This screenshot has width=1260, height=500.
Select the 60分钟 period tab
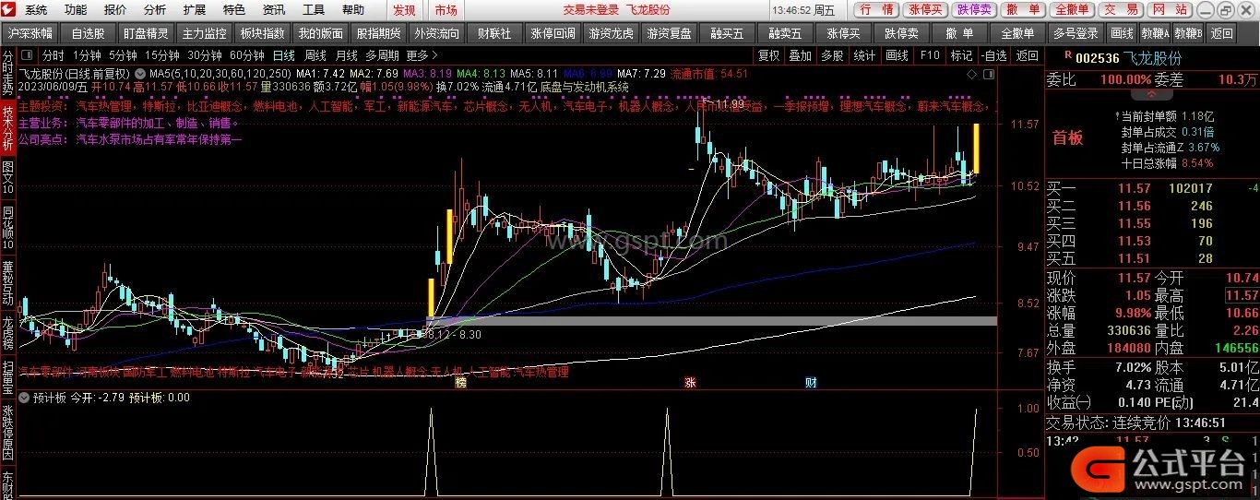point(247,55)
